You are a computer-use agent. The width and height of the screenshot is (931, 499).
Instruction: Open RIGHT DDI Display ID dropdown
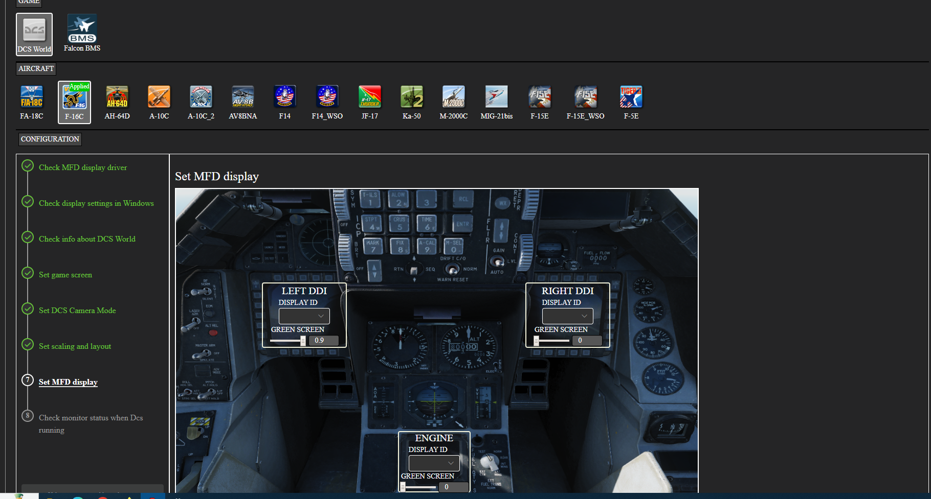tap(568, 316)
